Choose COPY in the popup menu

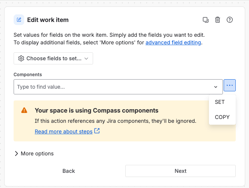pos(222,117)
